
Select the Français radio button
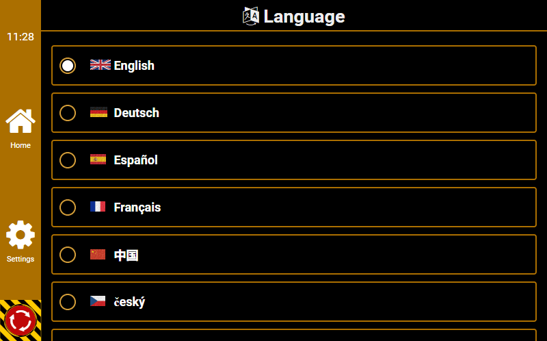(x=68, y=207)
